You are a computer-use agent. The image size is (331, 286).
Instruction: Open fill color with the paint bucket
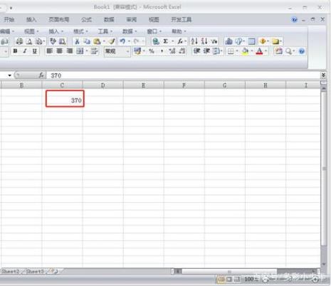click(245, 51)
